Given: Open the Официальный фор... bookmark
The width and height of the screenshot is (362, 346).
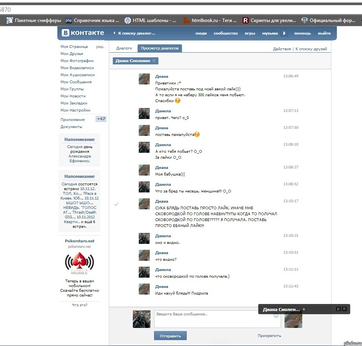Looking at the screenshot, I should pos(328,20).
